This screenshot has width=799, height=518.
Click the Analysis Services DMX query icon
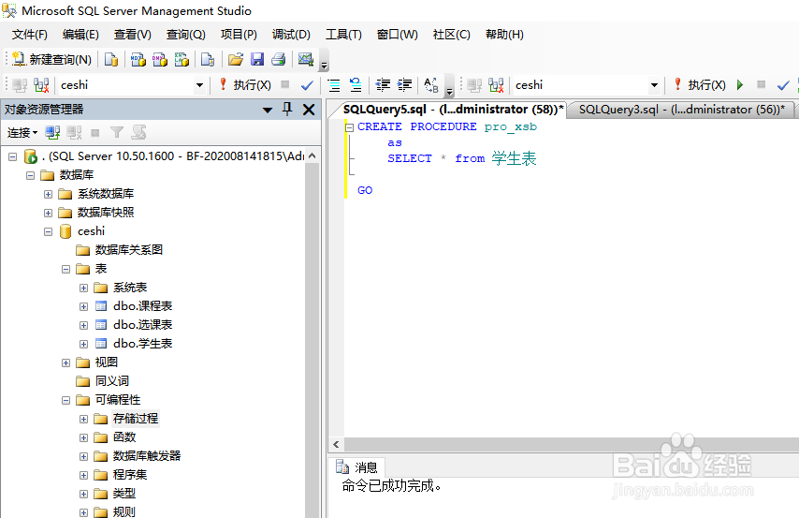click(160, 60)
